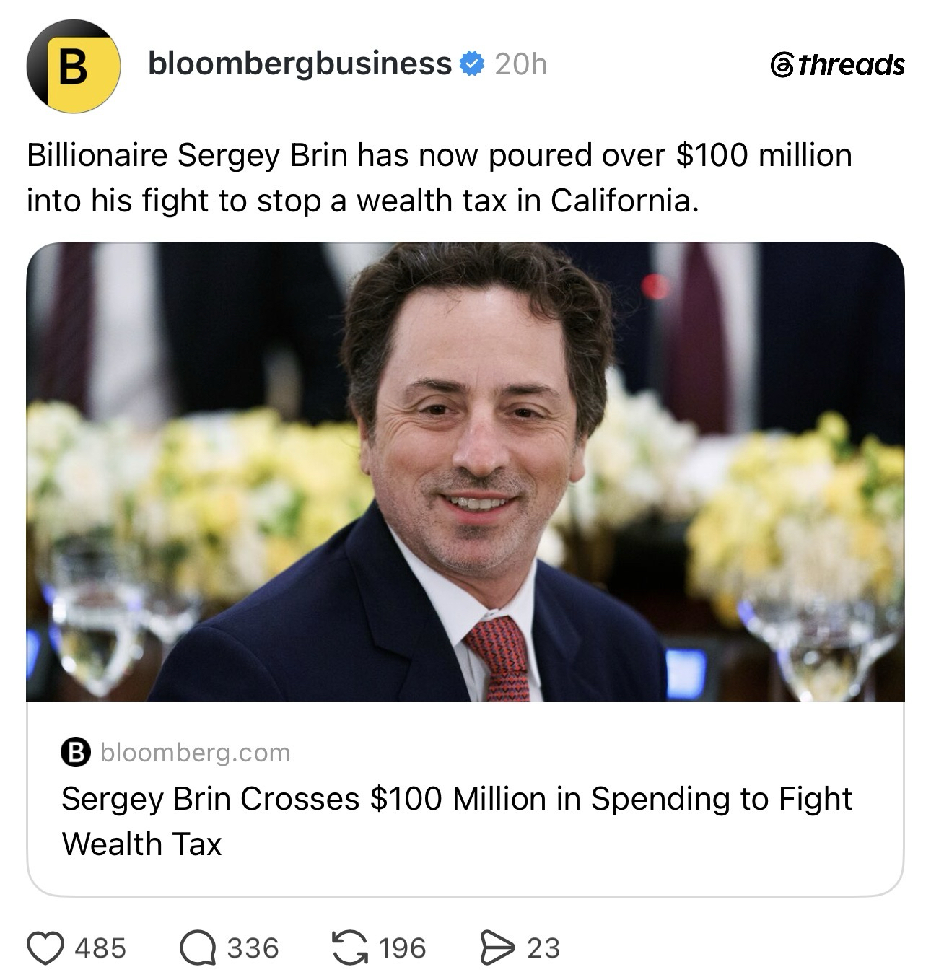
Task: Like the post with the heart icon
Action: pyautogui.click(x=45, y=948)
